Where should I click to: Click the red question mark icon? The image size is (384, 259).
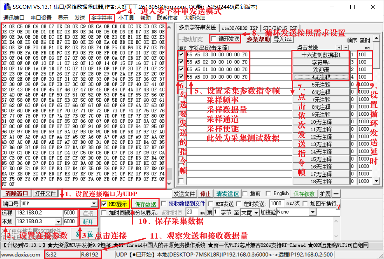pos(338,207)
